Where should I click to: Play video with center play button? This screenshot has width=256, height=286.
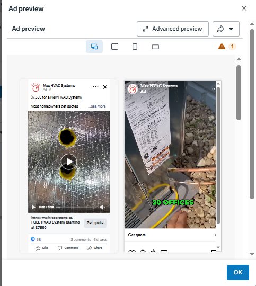pos(69,162)
